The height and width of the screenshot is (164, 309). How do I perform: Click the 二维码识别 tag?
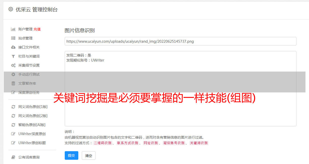102,143
